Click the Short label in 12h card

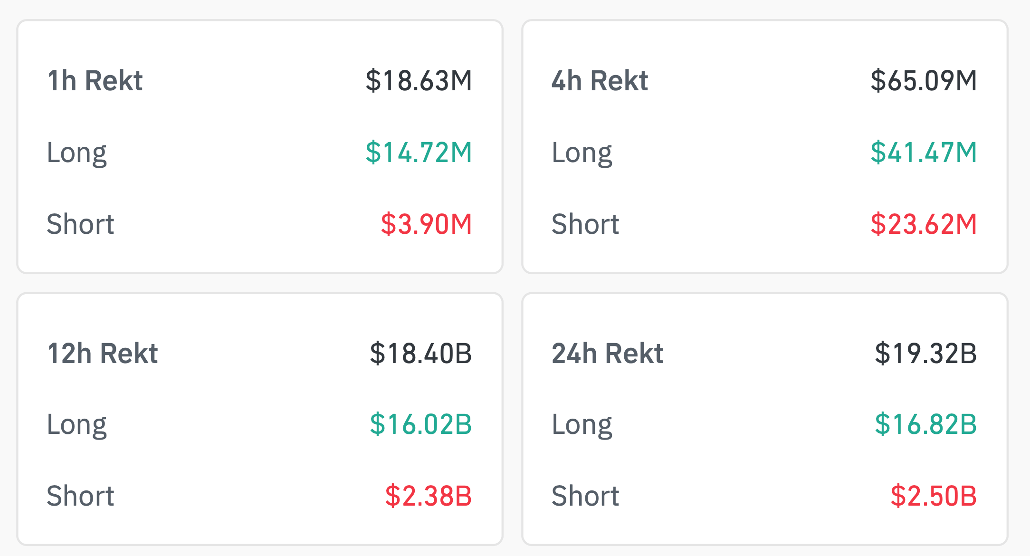tap(80, 496)
